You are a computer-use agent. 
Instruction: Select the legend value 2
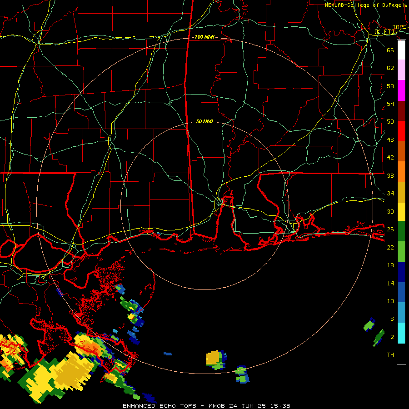click(x=392, y=337)
